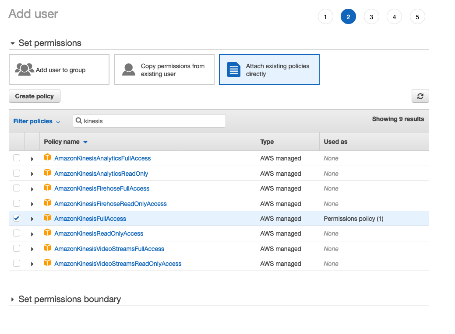Check the AmazonKinesisReadOnlyAccess policy
This screenshot has height=334, width=455.
coord(16,233)
